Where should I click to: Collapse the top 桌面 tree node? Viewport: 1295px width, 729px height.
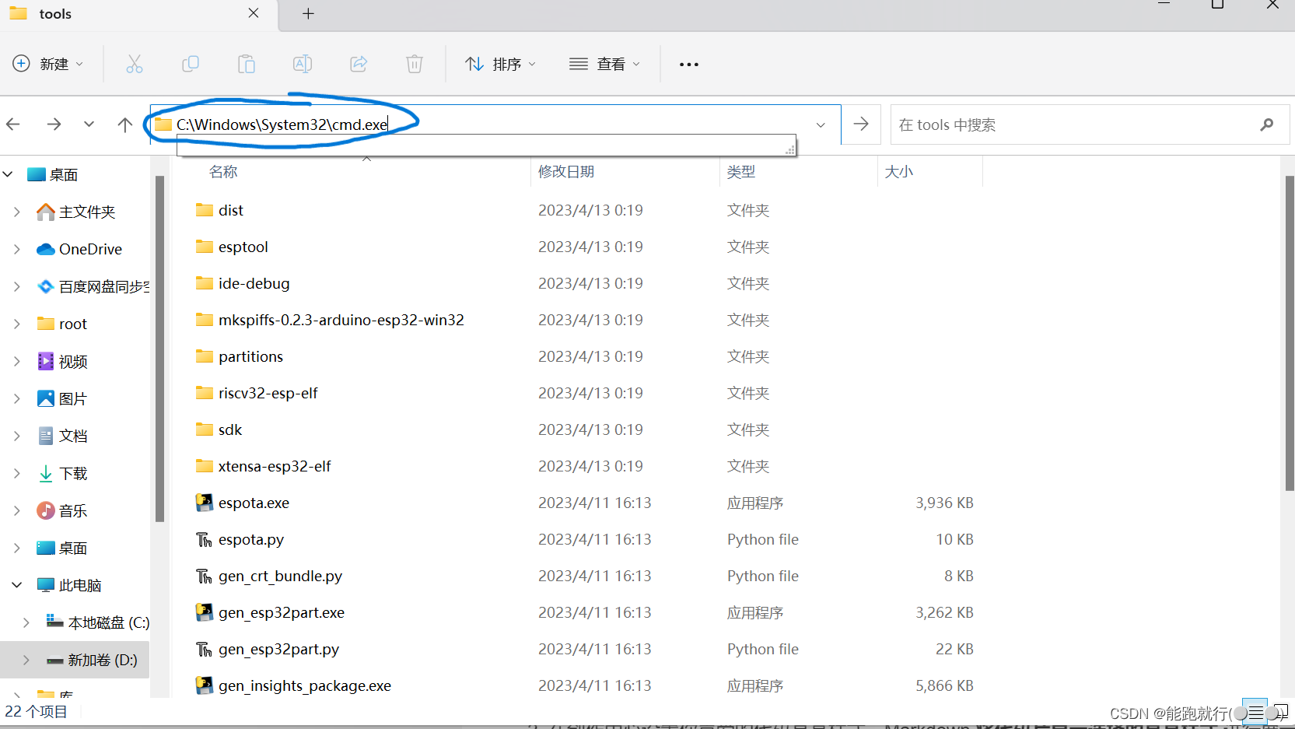coord(9,174)
